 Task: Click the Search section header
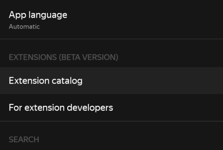pos(24,140)
